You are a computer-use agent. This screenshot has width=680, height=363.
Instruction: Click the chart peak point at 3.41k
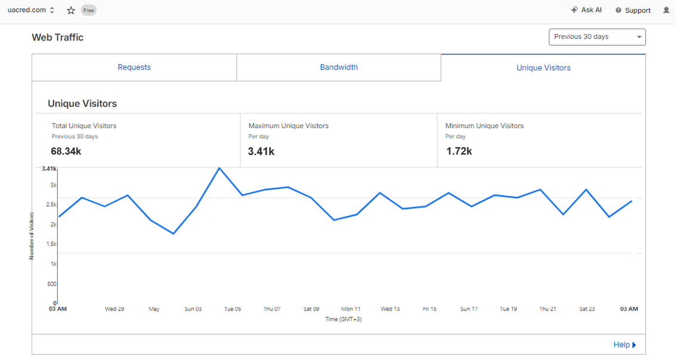[220, 168]
